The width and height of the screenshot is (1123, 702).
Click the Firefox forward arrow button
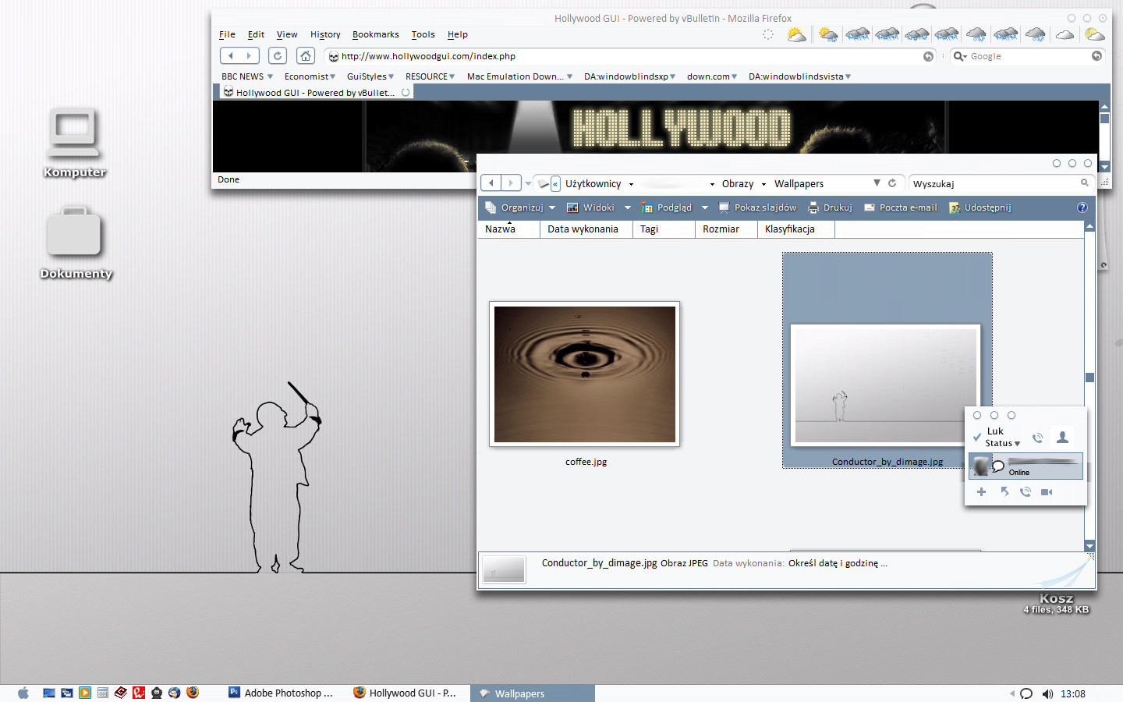coord(250,56)
